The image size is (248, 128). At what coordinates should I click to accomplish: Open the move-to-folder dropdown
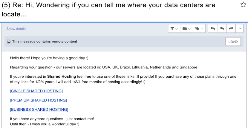[186, 29]
